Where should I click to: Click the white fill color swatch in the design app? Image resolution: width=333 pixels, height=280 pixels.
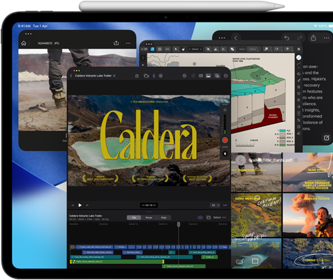click(299, 57)
